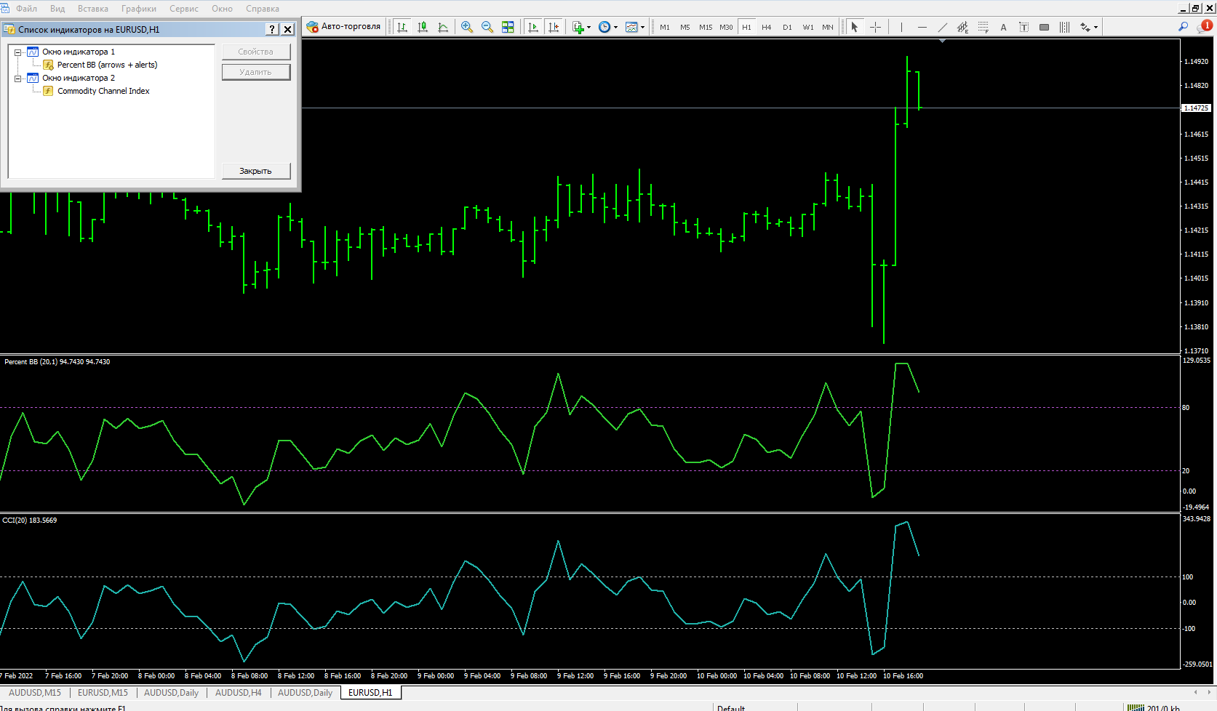This screenshot has width=1217, height=711.
Task: Select Commodity Channel Index in the list
Action: click(x=103, y=91)
